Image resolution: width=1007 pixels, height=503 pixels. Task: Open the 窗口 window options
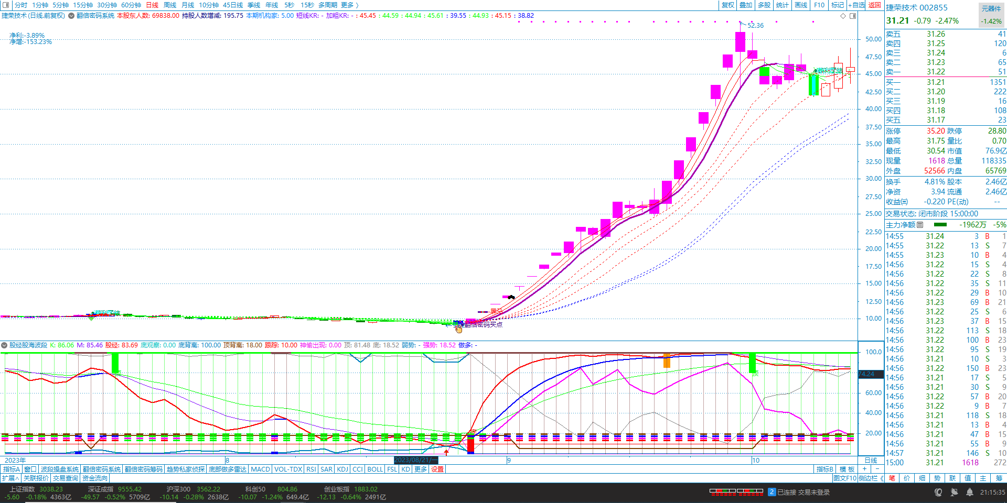(x=30, y=469)
